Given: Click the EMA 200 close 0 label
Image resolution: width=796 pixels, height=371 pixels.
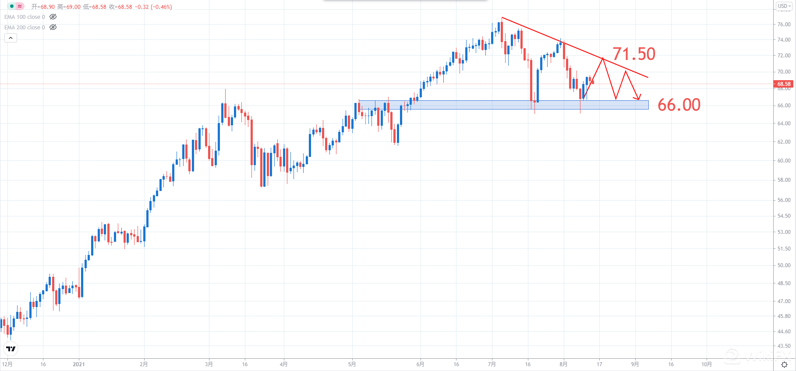Looking at the screenshot, I should point(24,27).
